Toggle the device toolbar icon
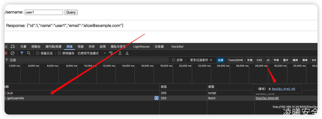Screen dimensions: 322x119 [x=13, y=47]
